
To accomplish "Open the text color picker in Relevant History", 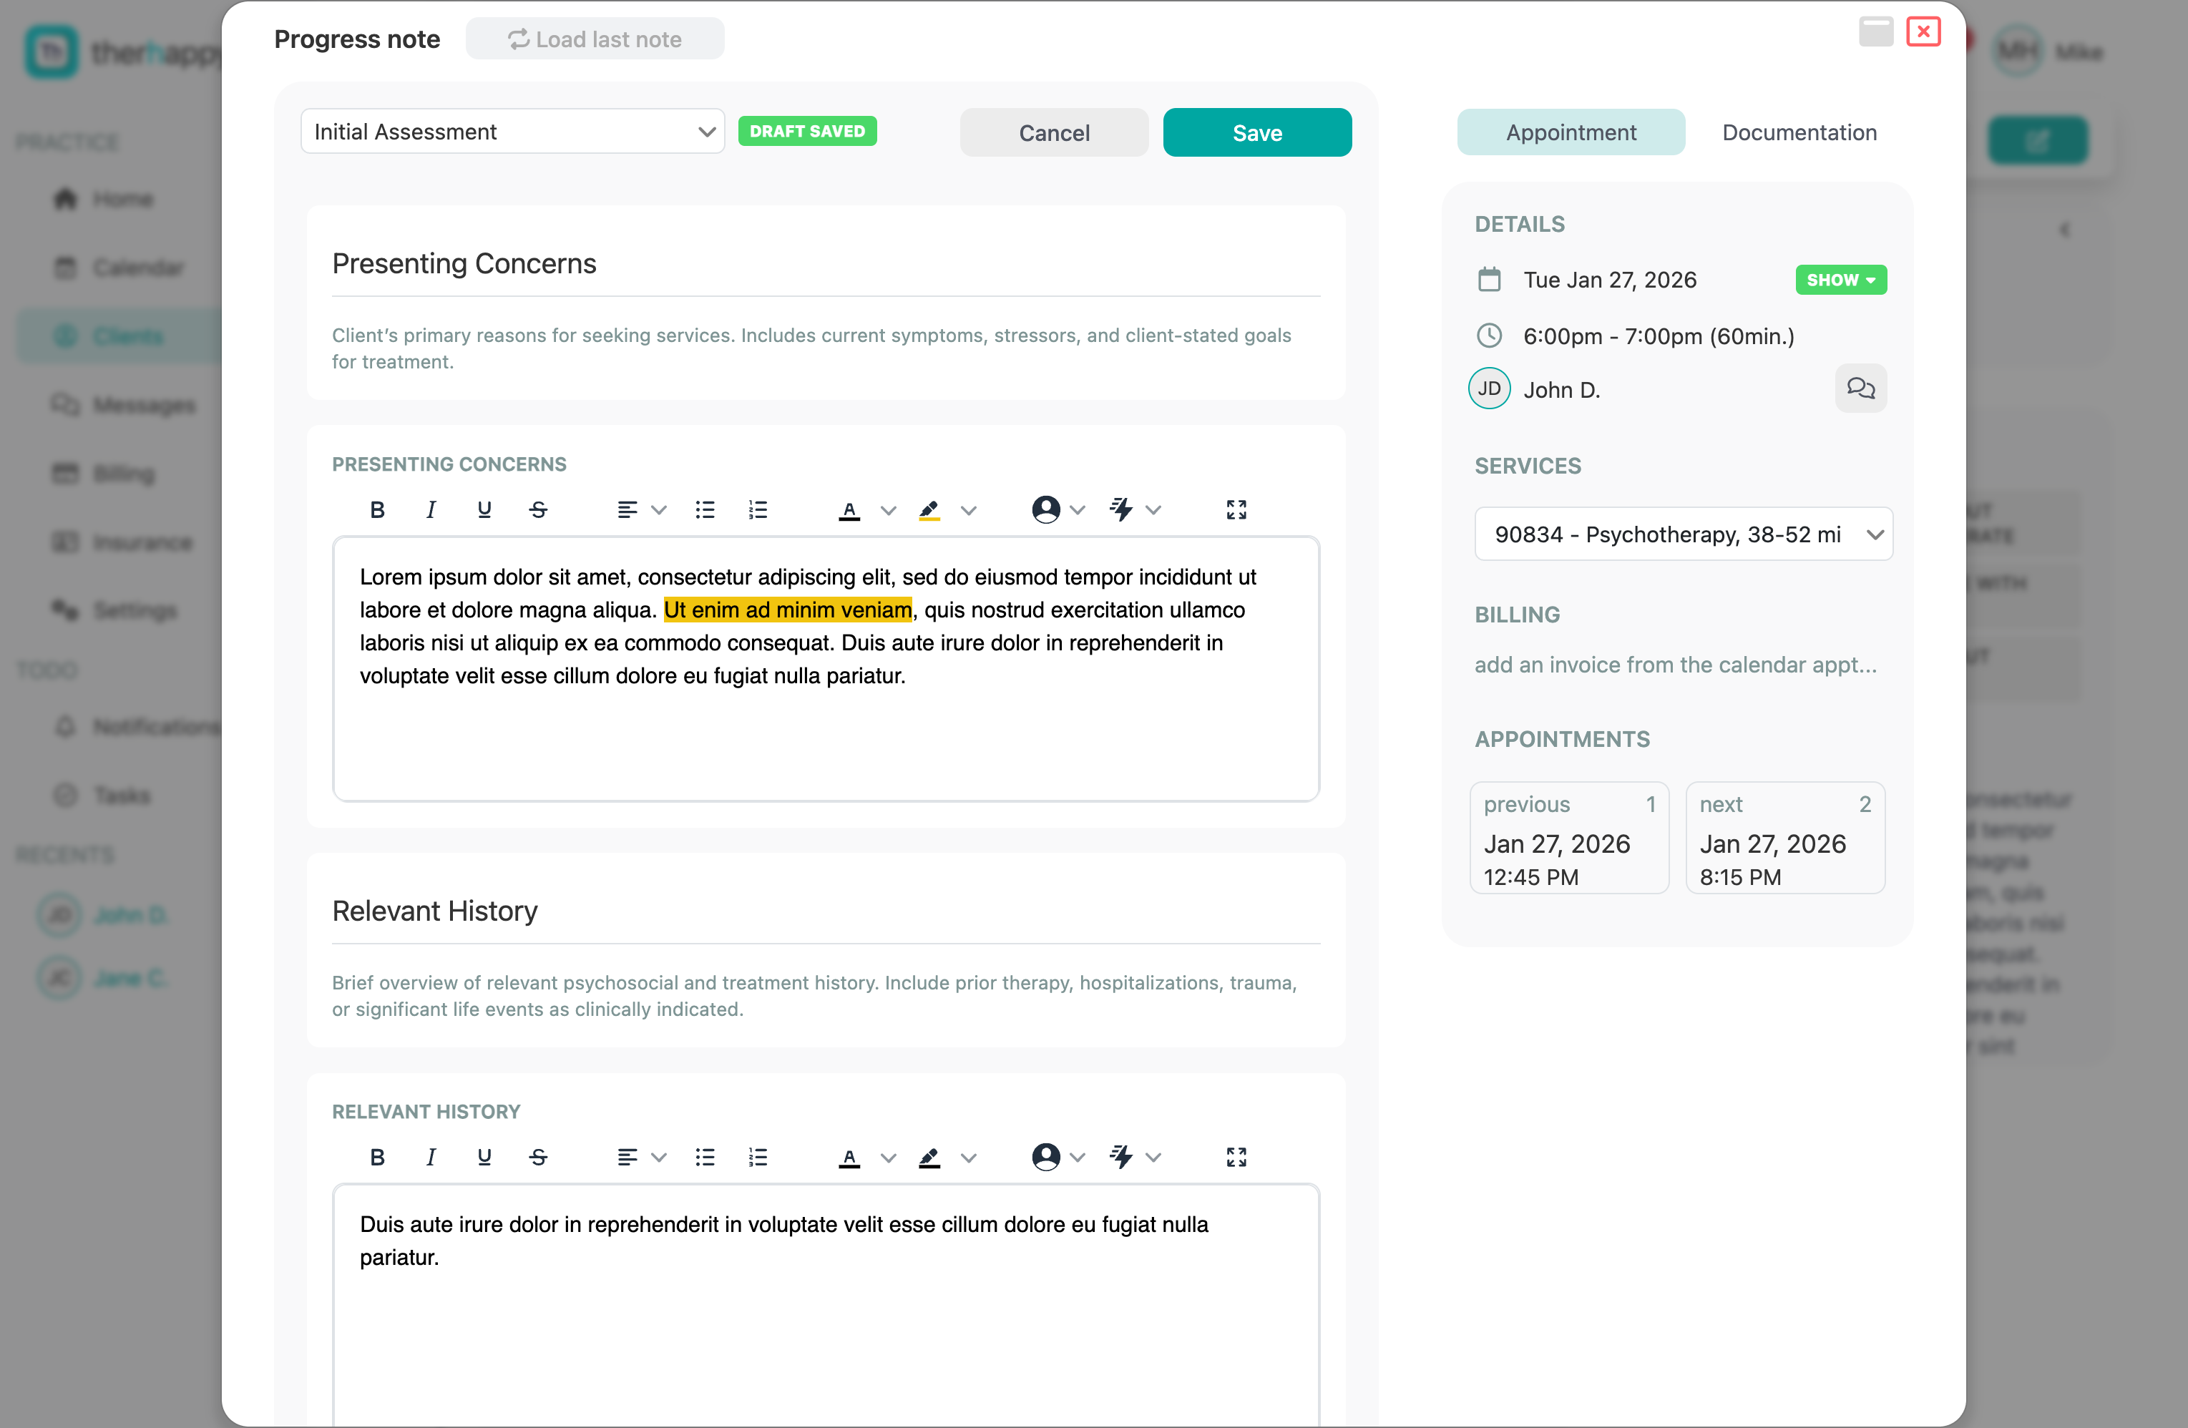I will tap(849, 1158).
